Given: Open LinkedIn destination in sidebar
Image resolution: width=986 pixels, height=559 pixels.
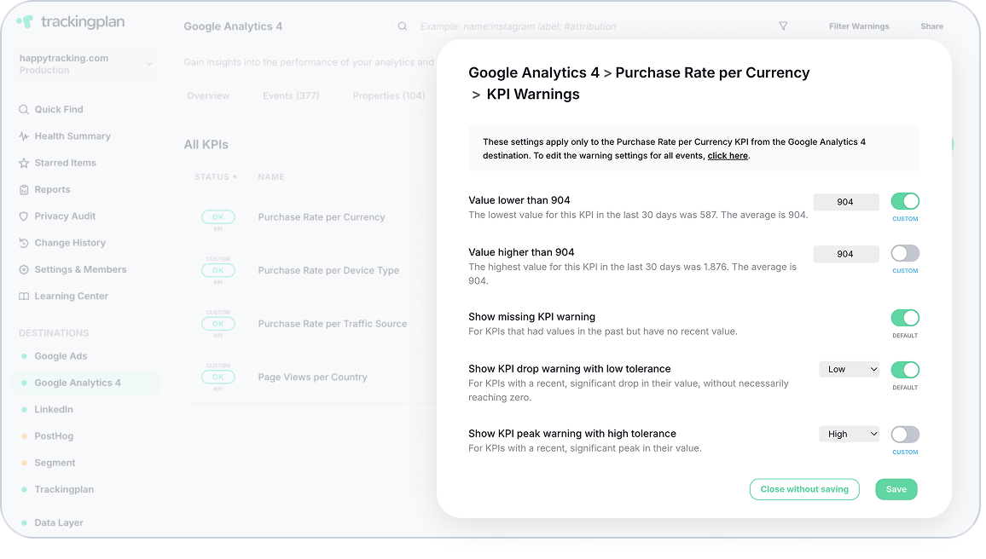Looking at the screenshot, I should [54, 410].
